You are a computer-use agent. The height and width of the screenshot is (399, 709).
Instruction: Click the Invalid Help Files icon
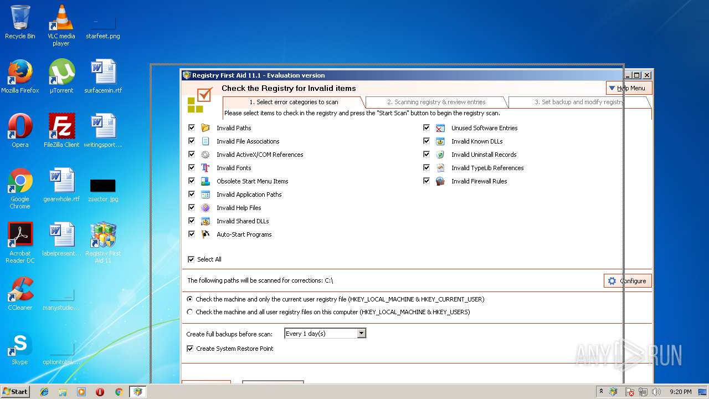205,208
